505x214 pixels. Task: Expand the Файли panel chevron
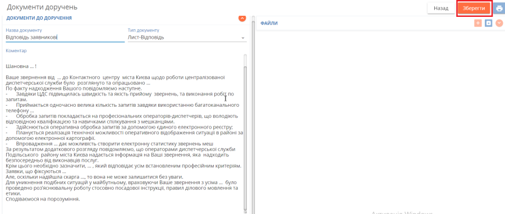point(499,23)
